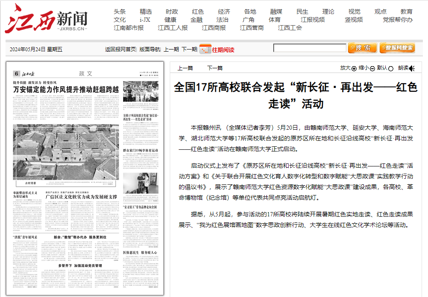Select the "洪税"青年展风采 article on preview
Screen dimensions: 428x297
25,237
